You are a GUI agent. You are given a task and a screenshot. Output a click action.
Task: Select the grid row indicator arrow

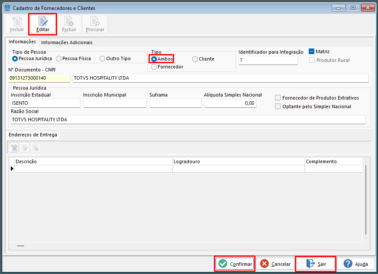click(x=12, y=169)
